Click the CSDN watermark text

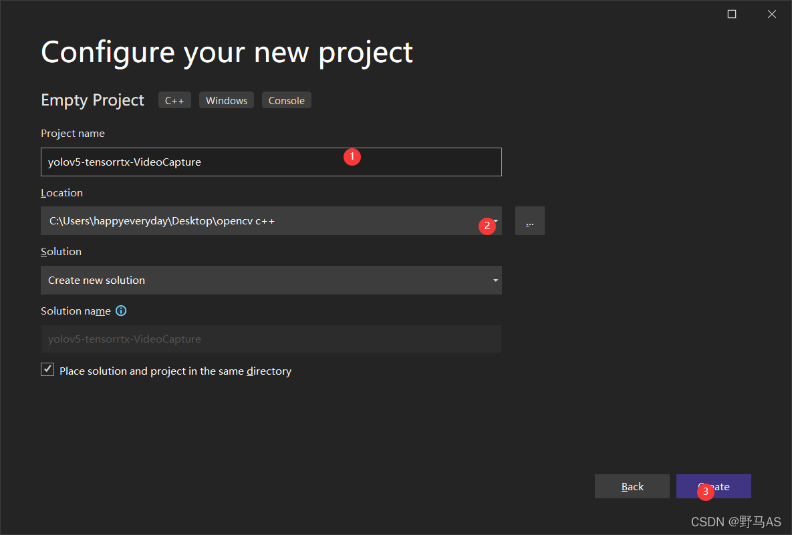tap(736, 522)
